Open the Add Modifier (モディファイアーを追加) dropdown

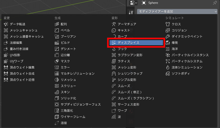point(177,12)
